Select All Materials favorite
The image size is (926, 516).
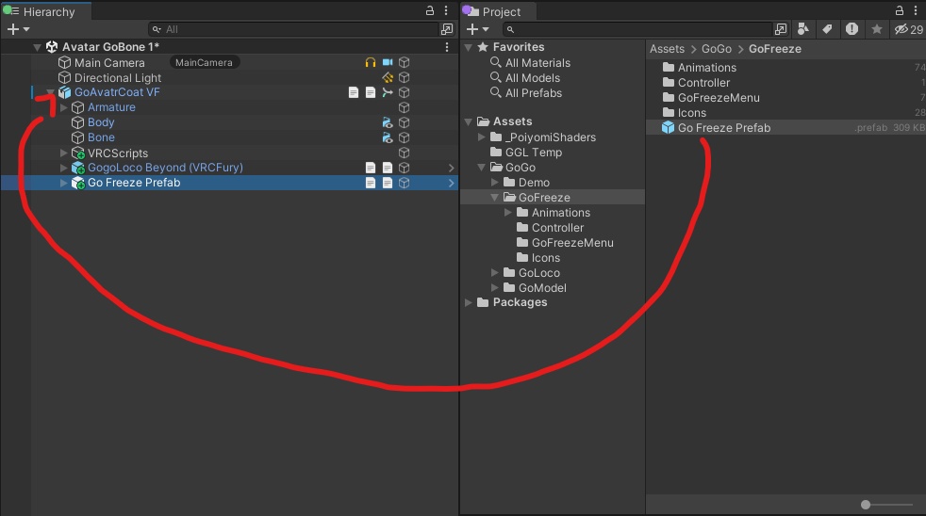click(x=537, y=62)
